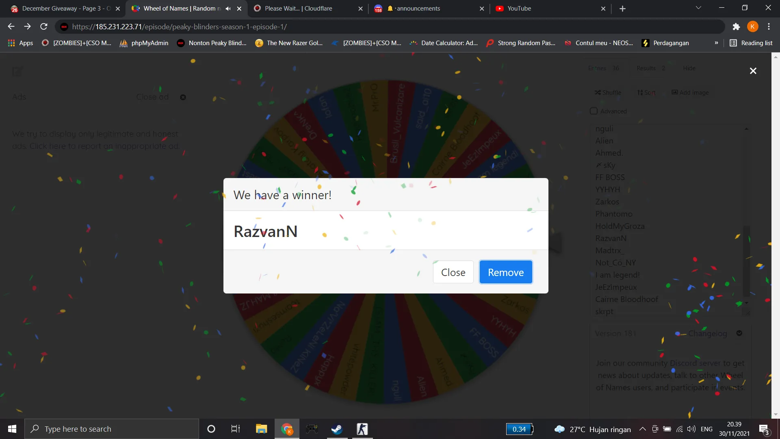Open the Windows Task View icon
The height and width of the screenshot is (439, 780).
coord(236,429)
